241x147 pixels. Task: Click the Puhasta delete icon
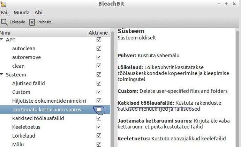(x=32, y=22)
